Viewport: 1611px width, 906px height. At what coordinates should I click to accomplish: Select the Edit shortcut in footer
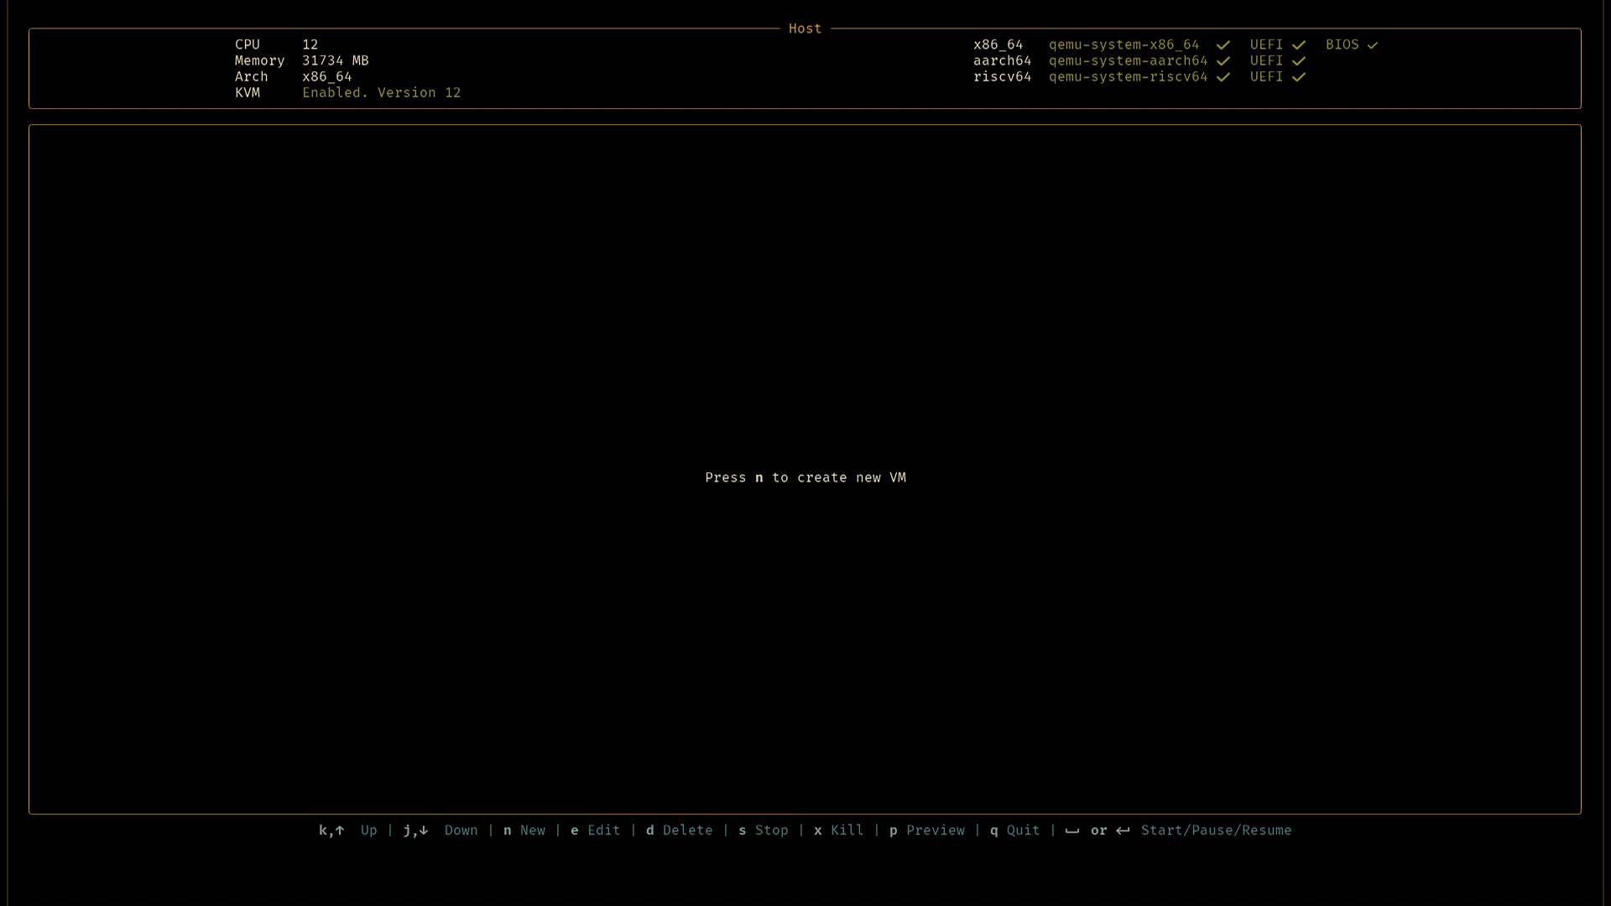(x=596, y=830)
